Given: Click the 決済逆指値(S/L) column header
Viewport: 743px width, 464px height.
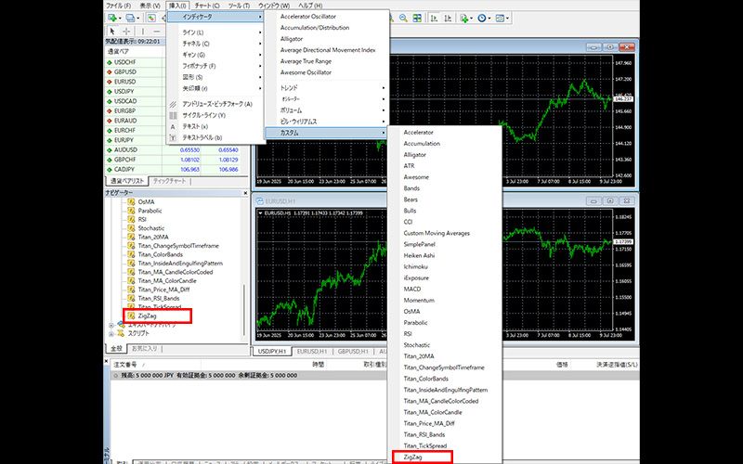Looking at the screenshot, I should click(x=617, y=365).
